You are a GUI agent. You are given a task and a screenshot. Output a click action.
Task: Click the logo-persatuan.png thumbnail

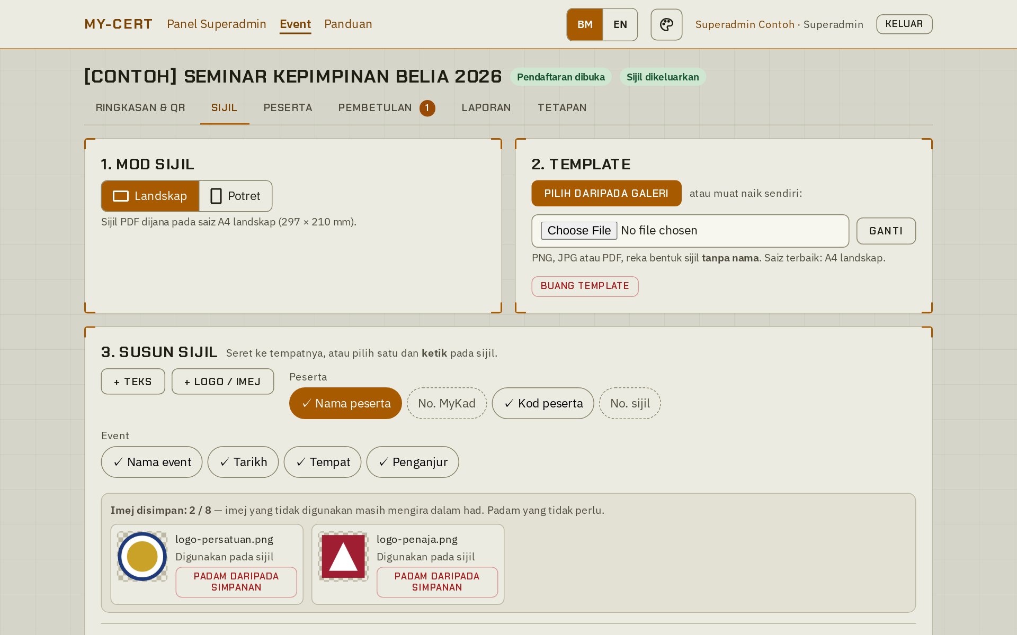142,556
